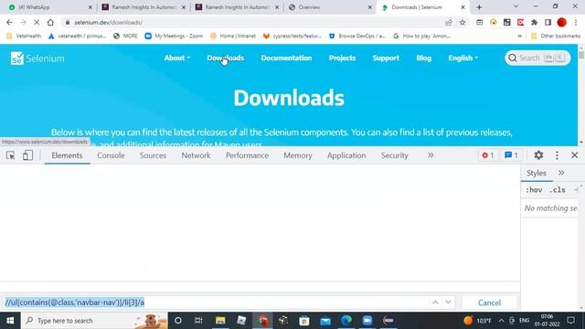Open the Chrome side panel icon
The height and width of the screenshot is (329, 585).
(x=548, y=22)
